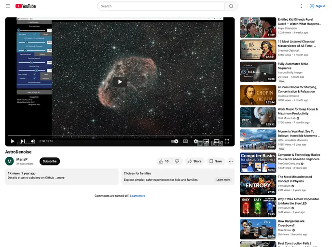Open the player settings gear

coord(195,141)
